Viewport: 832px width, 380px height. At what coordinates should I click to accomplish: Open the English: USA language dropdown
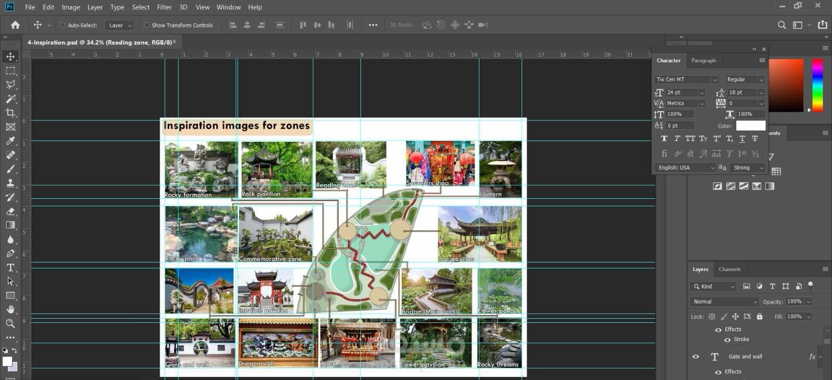coord(686,168)
